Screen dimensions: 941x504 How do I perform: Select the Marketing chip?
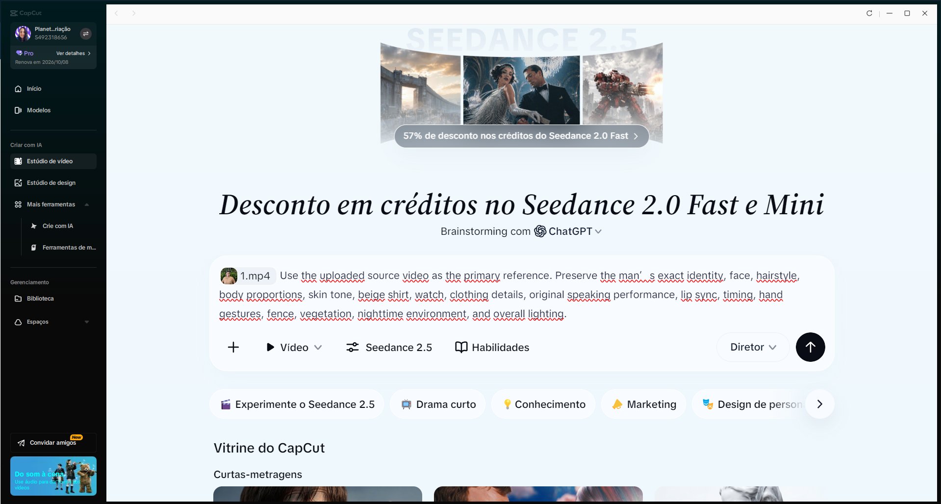click(x=643, y=404)
